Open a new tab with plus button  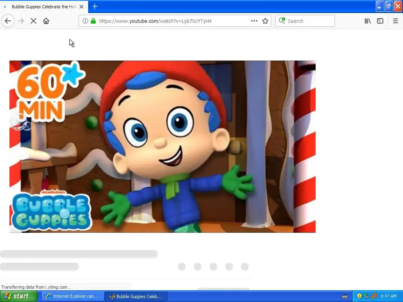point(95,6)
